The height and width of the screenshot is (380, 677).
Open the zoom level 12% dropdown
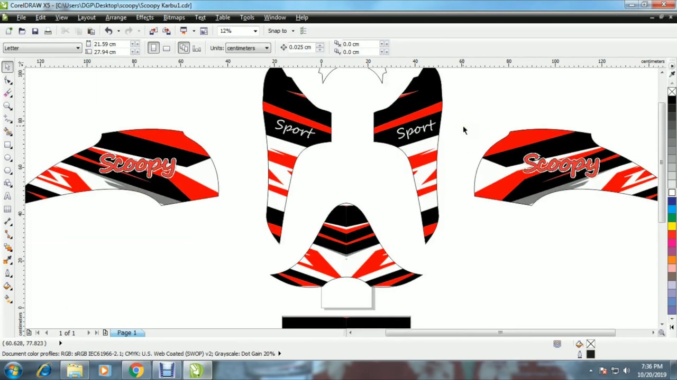[255, 31]
